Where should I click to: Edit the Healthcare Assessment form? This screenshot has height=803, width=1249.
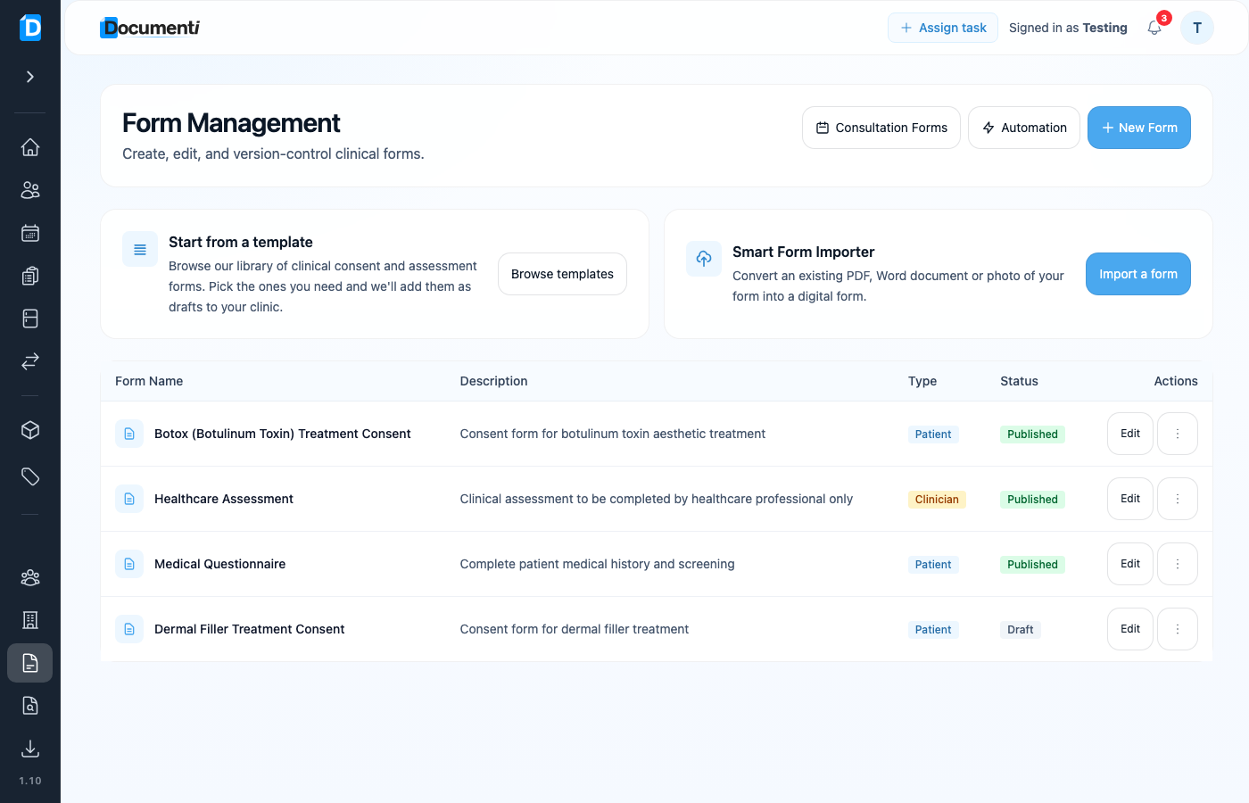point(1130,499)
